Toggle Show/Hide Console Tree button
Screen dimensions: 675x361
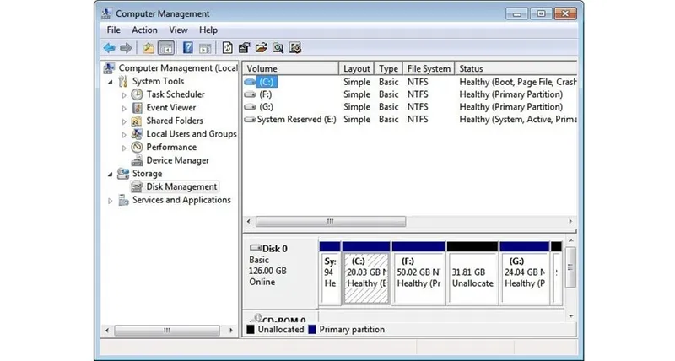pos(166,48)
